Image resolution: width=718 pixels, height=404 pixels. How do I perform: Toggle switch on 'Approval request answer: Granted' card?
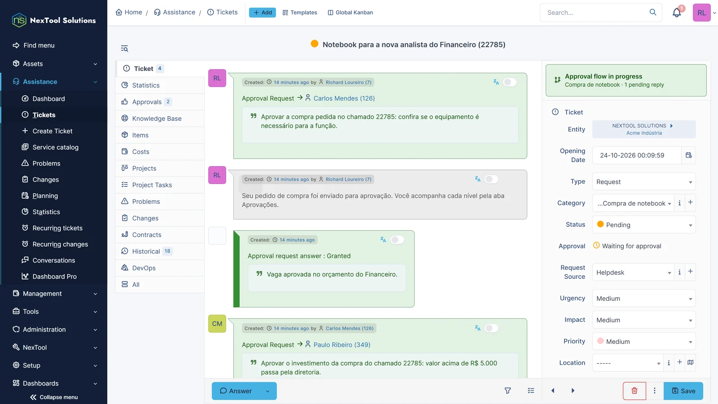397,240
